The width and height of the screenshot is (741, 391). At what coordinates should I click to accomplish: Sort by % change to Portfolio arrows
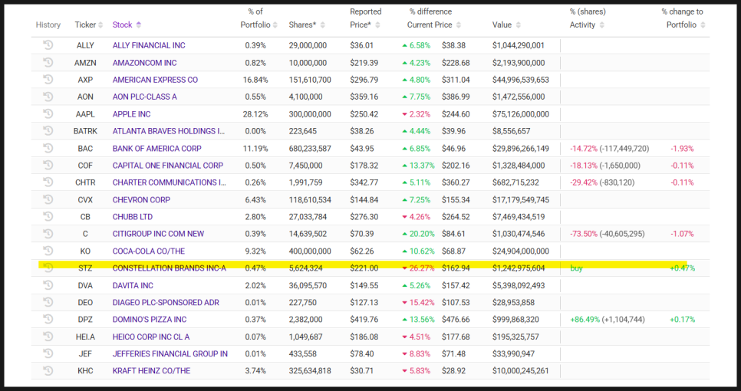click(x=703, y=25)
